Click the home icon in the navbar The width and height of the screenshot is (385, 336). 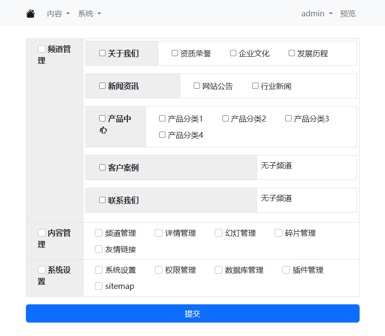(31, 13)
